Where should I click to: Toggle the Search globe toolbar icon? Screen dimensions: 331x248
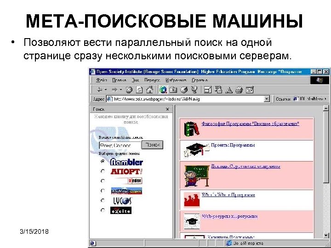coord(163,90)
